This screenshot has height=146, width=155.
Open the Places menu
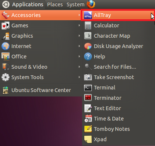click(55, 4)
